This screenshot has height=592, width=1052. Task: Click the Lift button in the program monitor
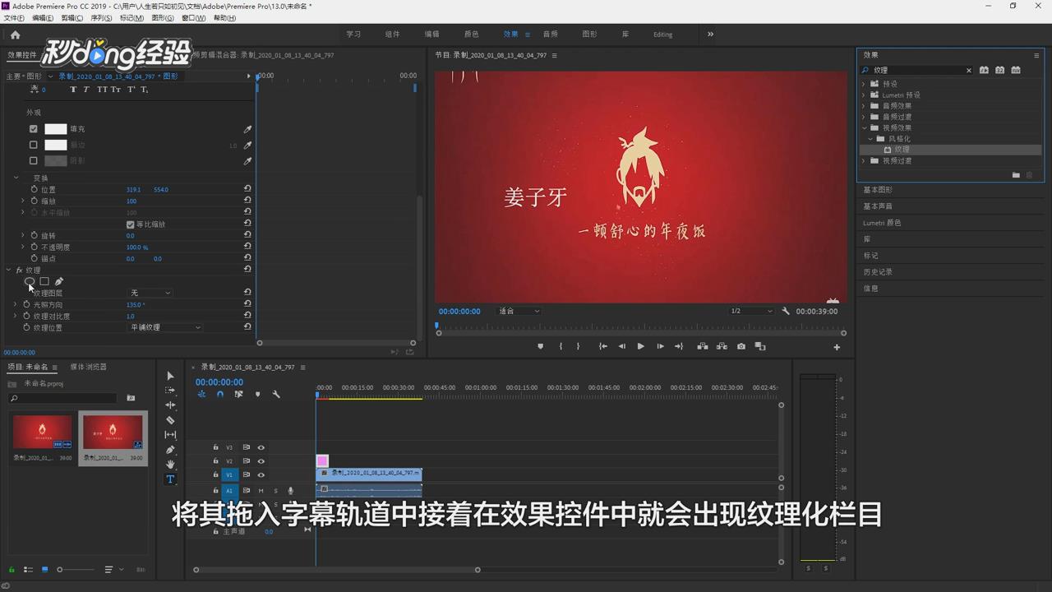click(x=703, y=346)
